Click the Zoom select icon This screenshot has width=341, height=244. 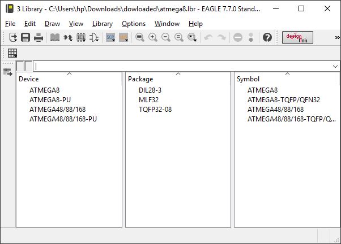(x=192, y=37)
